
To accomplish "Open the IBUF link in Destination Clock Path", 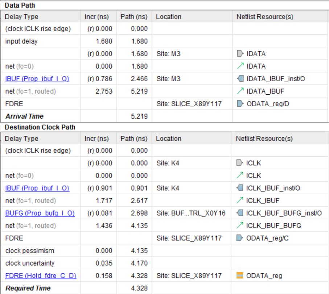I will (37, 188).
